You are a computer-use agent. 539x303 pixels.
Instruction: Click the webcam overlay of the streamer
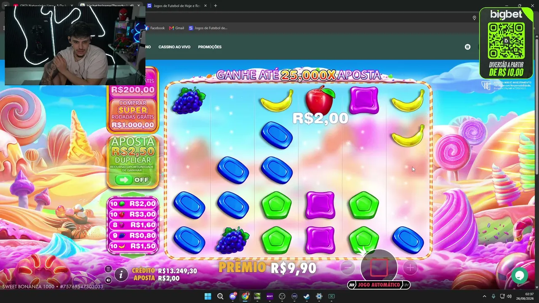point(75,45)
